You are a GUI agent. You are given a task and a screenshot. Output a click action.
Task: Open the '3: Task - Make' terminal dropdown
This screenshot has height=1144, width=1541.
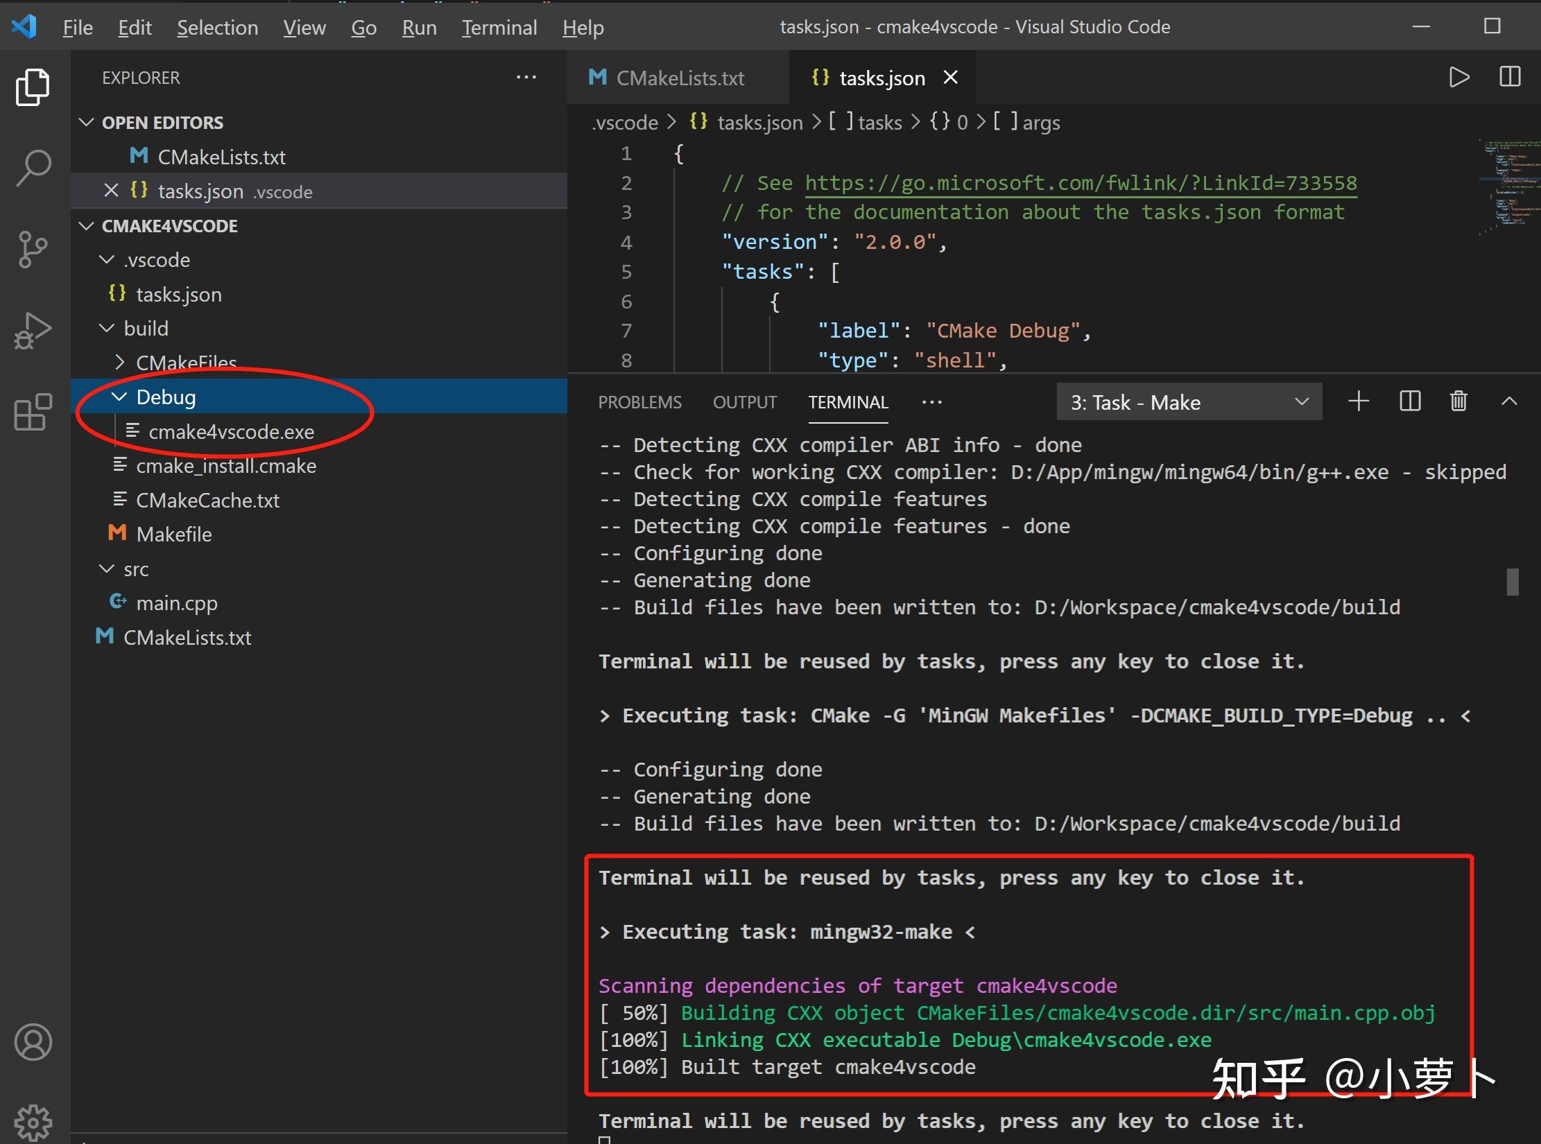1189,402
